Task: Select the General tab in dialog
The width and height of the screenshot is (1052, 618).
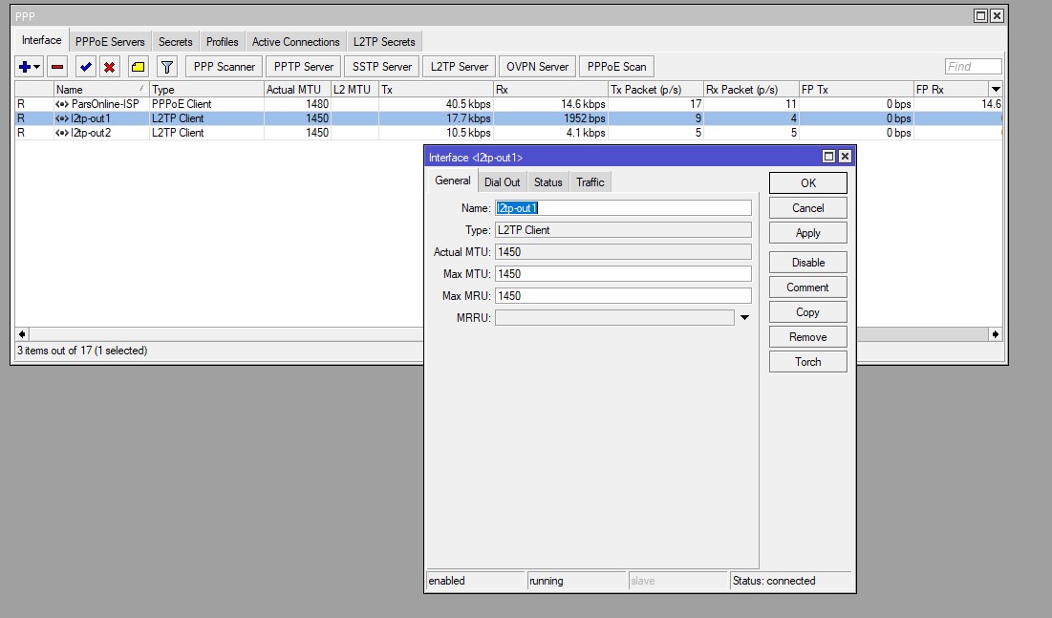Action: (x=453, y=181)
